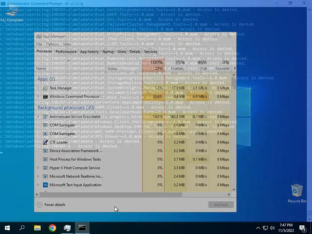Select the COM Surrogate process using 1.6 MB

click(x=133, y=134)
